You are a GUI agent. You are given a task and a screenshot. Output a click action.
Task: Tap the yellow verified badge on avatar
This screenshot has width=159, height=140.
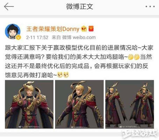click(x=19, y=37)
